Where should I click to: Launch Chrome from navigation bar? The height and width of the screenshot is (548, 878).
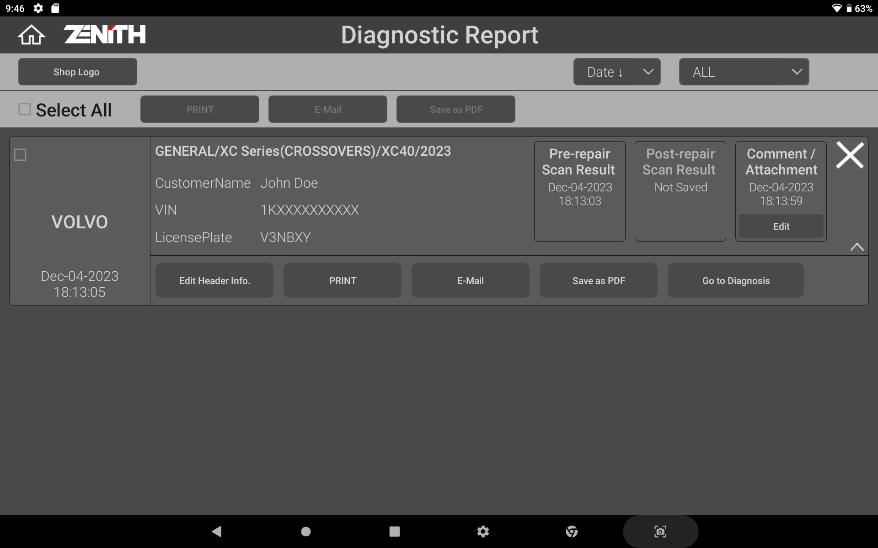click(572, 531)
